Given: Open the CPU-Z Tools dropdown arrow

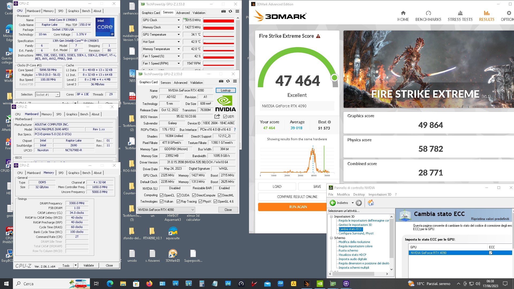Looking at the screenshot, I should click(76, 265).
